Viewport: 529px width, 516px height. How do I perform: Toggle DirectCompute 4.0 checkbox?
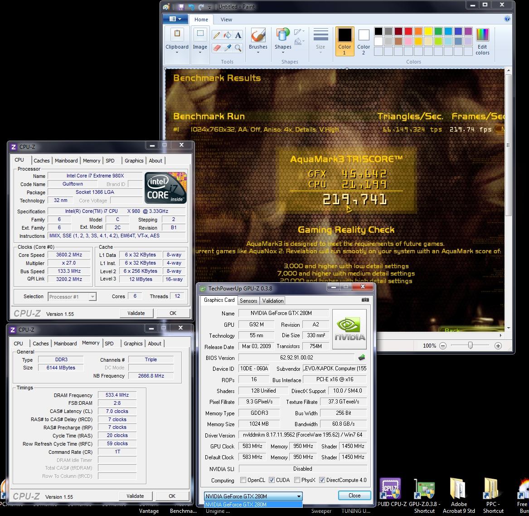[x=322, y=480]
